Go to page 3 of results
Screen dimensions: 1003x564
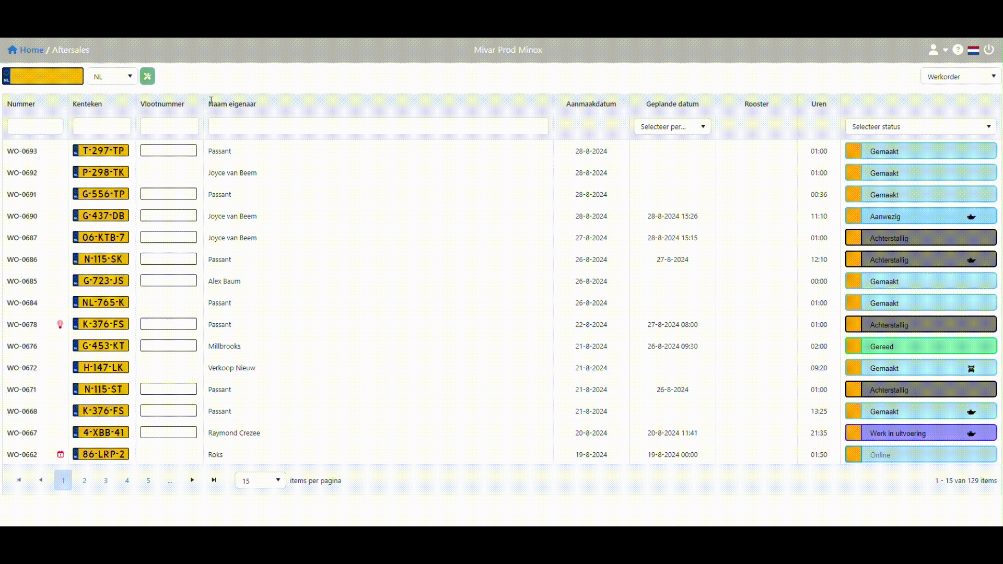106,480
